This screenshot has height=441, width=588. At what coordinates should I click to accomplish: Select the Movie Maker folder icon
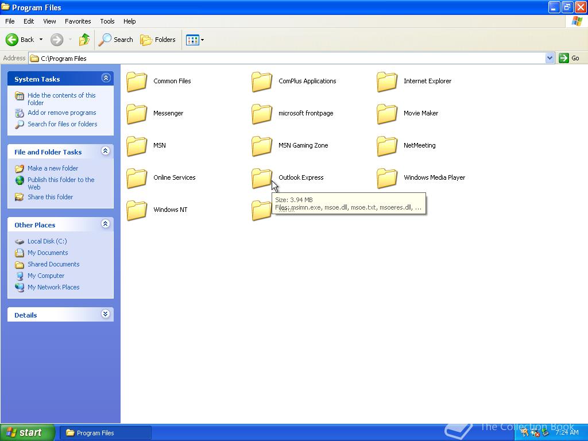pyautogui.click(x=387, y=114)
